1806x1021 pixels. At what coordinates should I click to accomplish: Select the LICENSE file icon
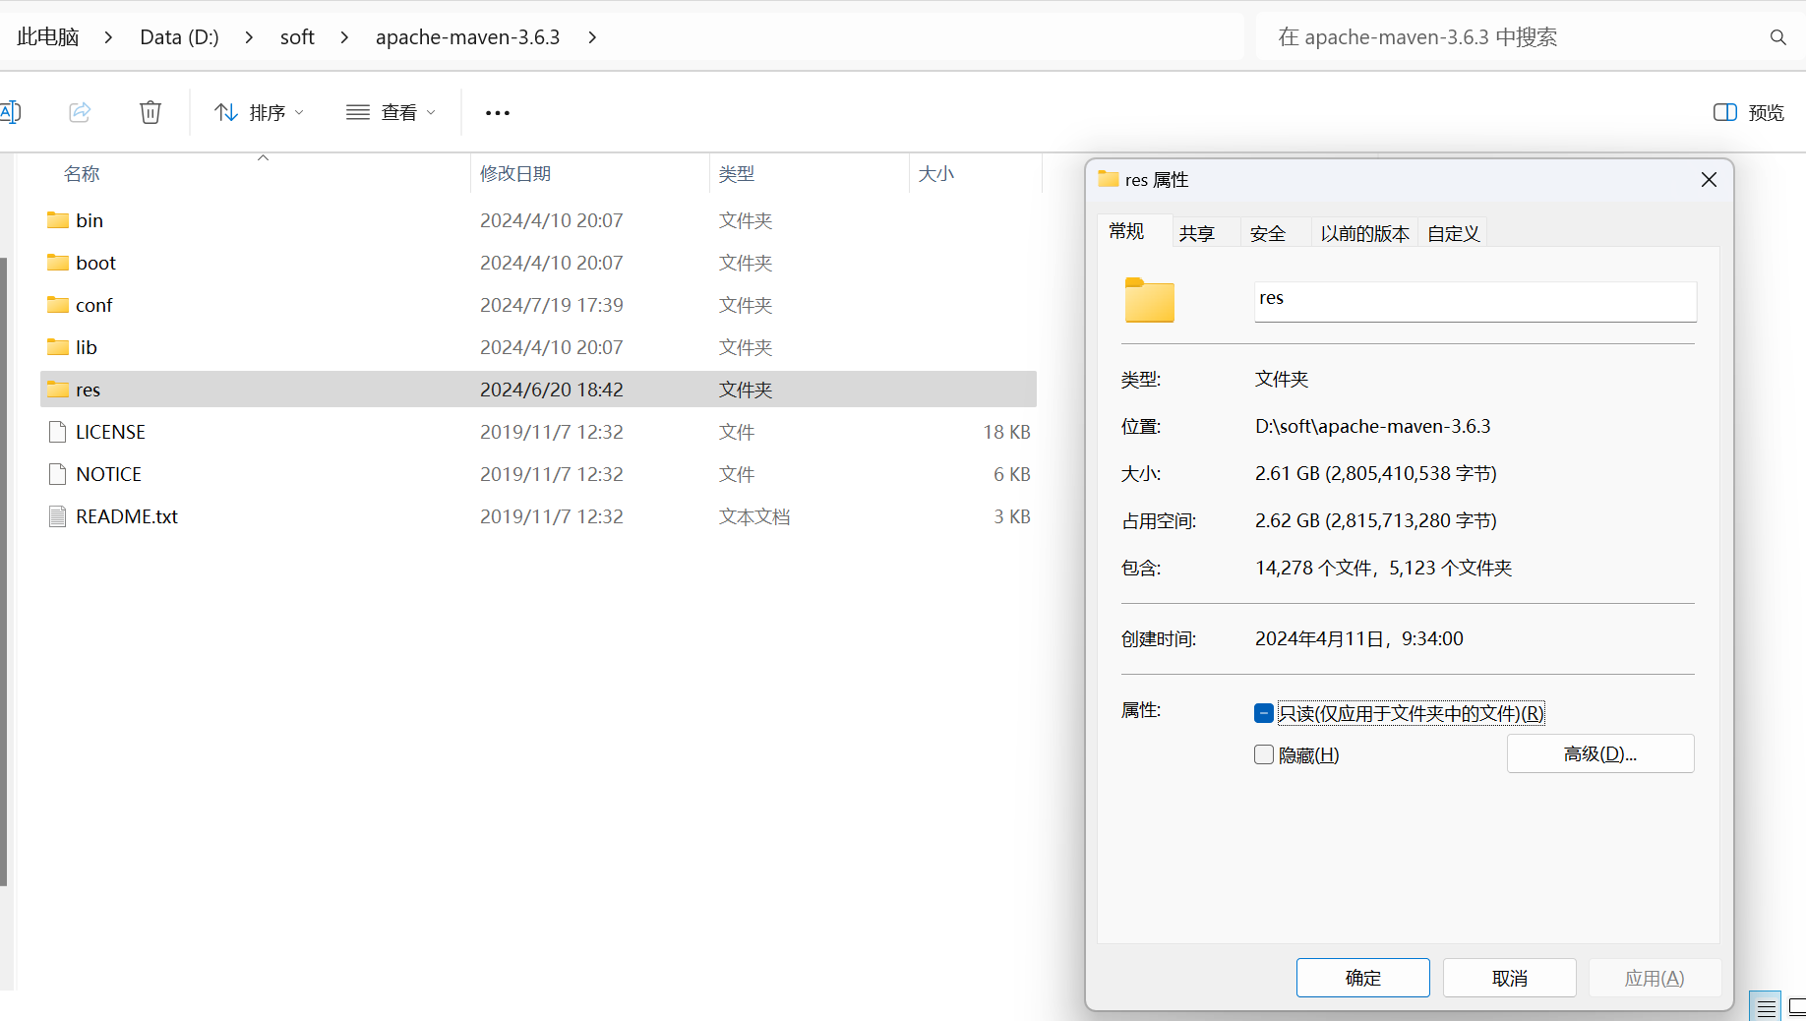[58, 432]
